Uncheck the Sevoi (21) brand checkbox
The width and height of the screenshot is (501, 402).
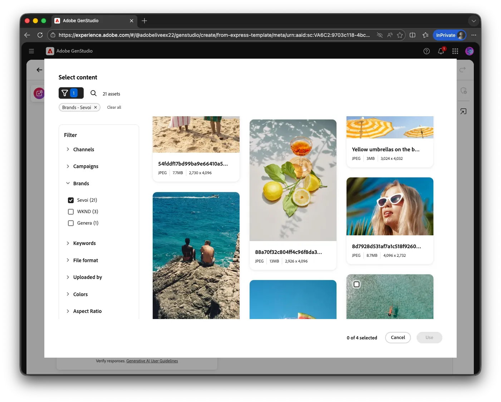pyautogui.click(x=71, y=200)
